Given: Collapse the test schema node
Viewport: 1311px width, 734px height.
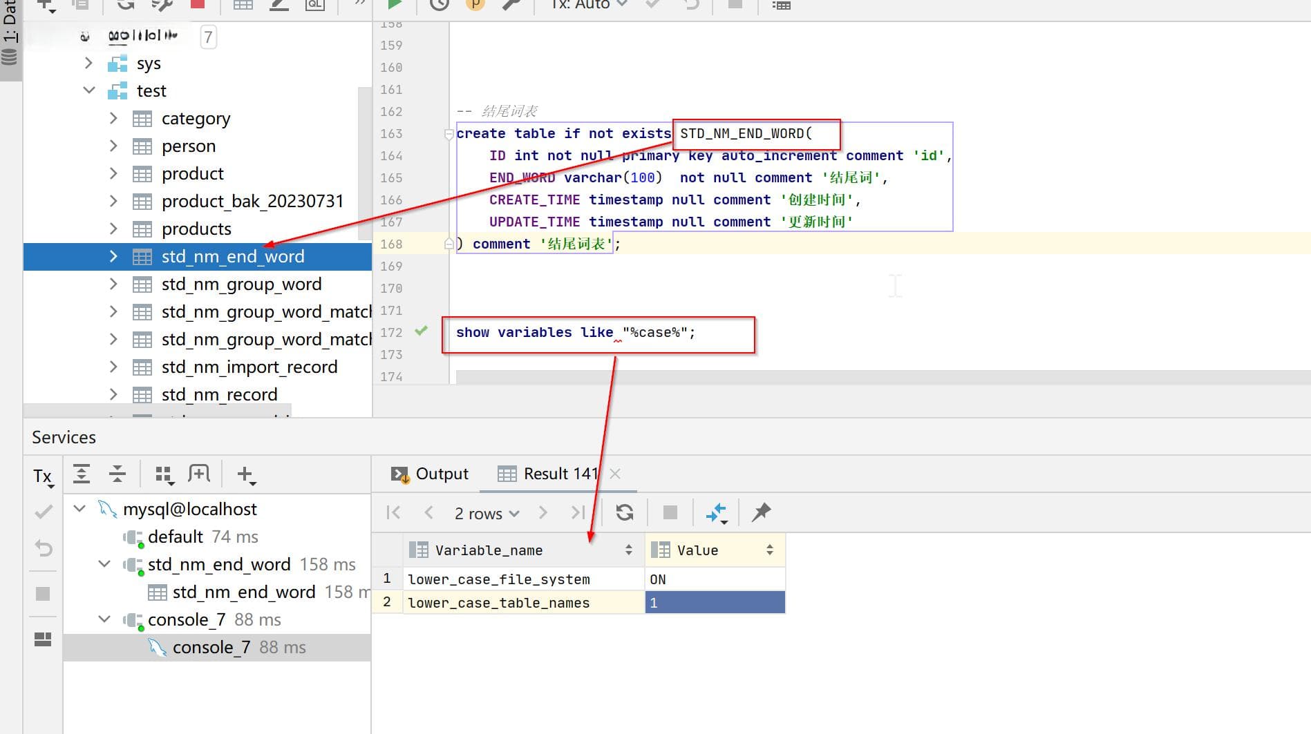Looking at the screenshot, I should (88, 90).
